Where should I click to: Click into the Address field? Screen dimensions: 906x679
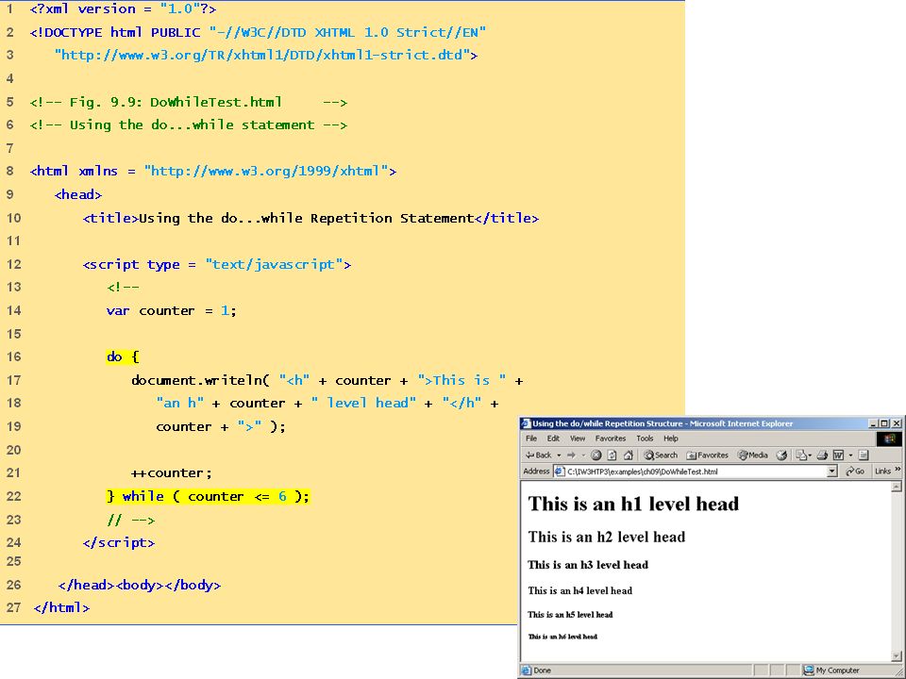coord(696,472)
